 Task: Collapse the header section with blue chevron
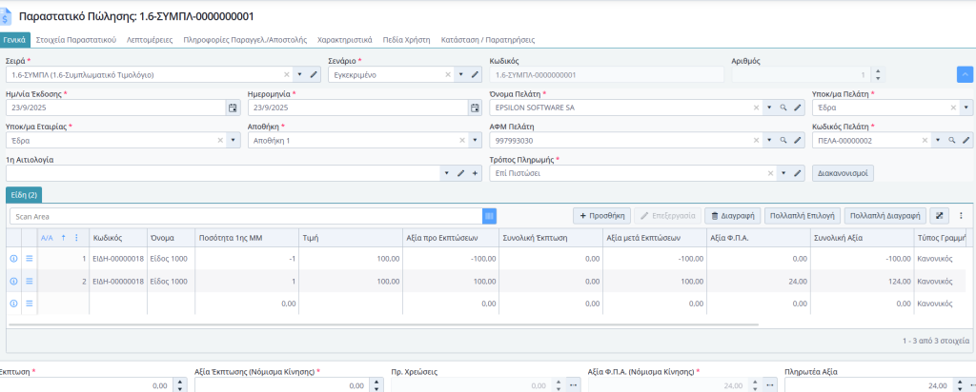click(964, 74)
